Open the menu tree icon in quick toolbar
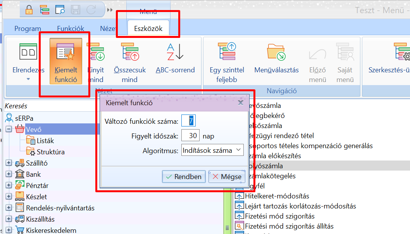 [45, 10]
